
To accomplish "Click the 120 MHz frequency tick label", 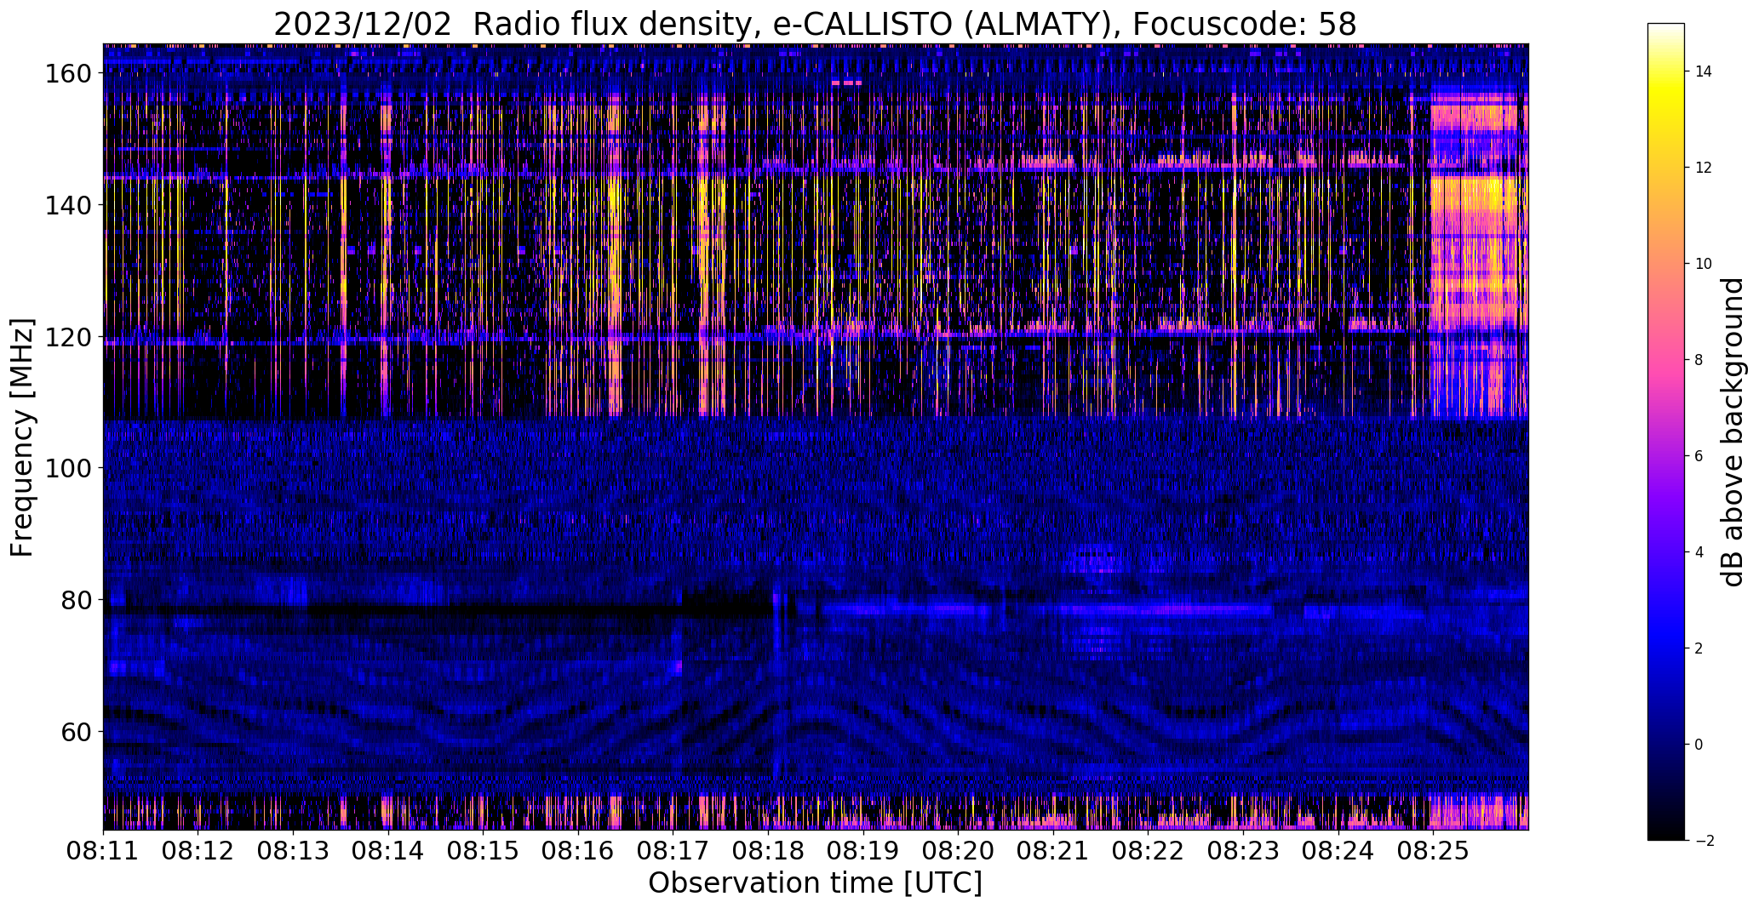I will point(67,337).
